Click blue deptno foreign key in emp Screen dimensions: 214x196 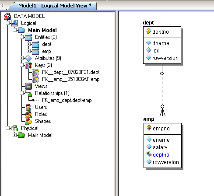tap(161, 155)
